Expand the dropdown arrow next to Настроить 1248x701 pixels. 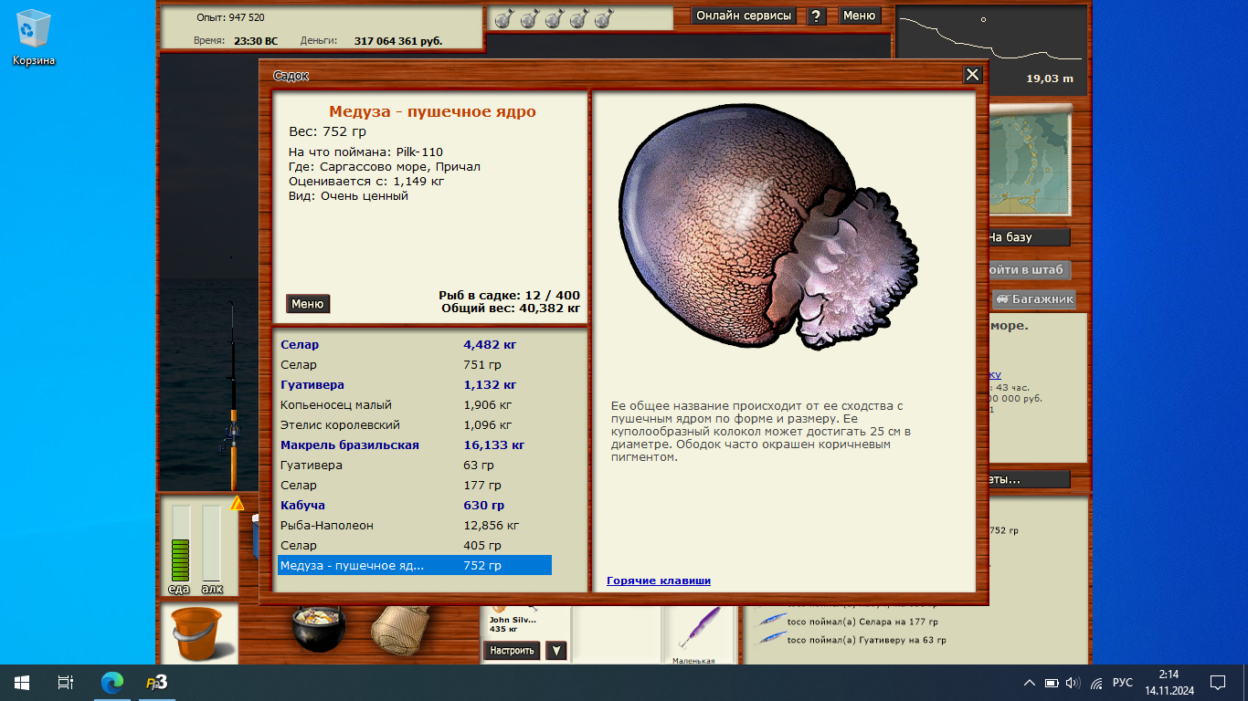click(555, 651)
